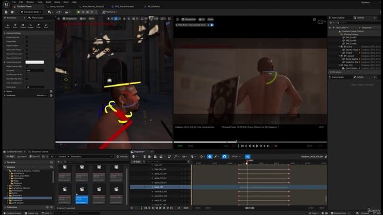Open the Platforms dropdown
This screenshot has height=215, width=383.
point(110,12)
